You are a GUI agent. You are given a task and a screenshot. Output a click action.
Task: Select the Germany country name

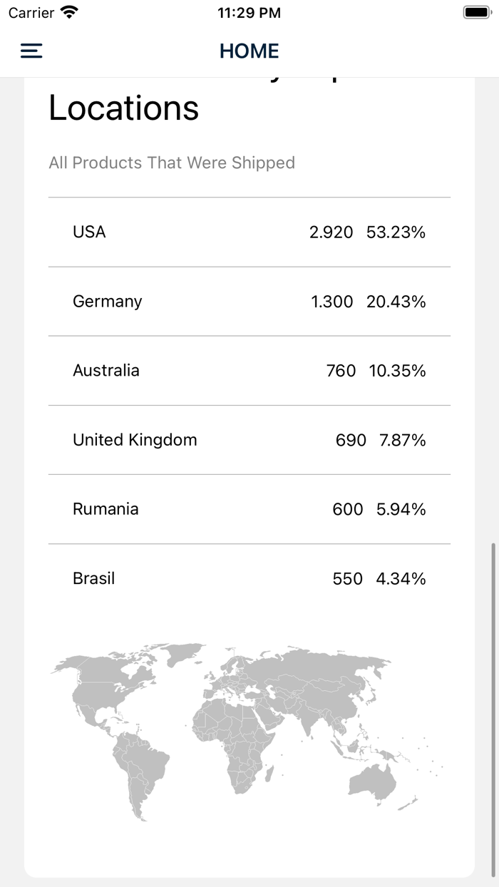[107, 301]
